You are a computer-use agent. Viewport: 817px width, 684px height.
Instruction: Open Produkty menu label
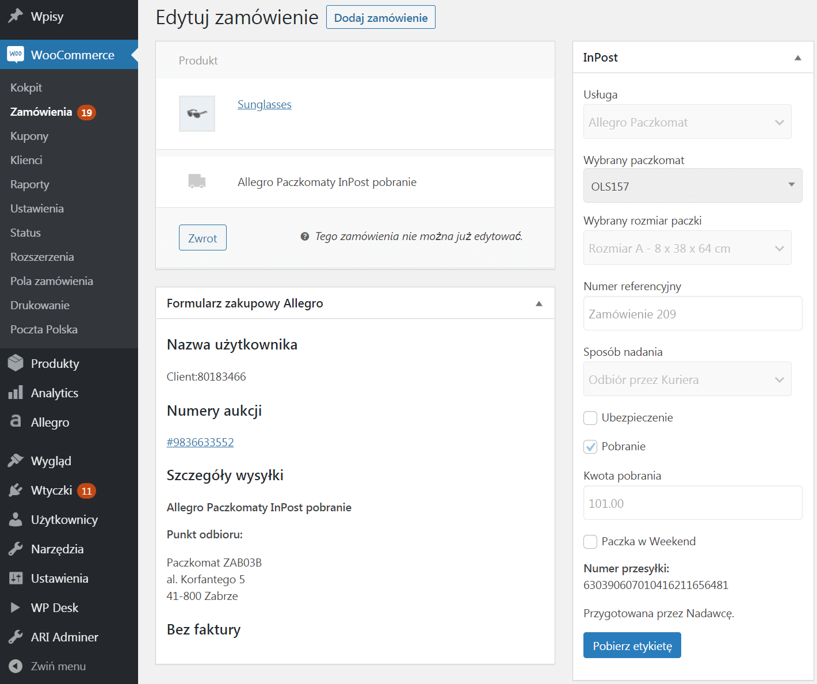tap(55, 363)
